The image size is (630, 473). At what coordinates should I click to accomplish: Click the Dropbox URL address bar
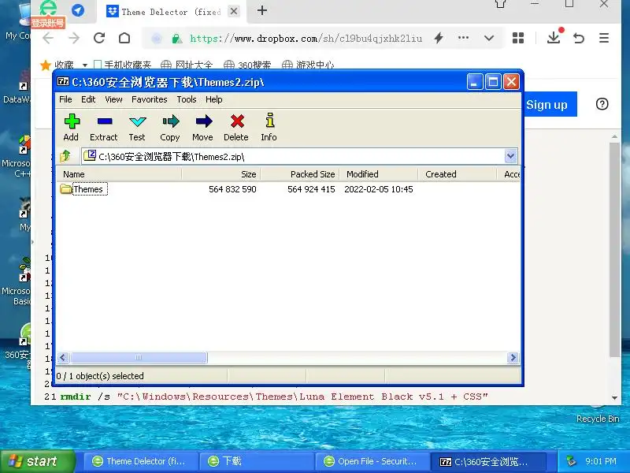point(306,39)
